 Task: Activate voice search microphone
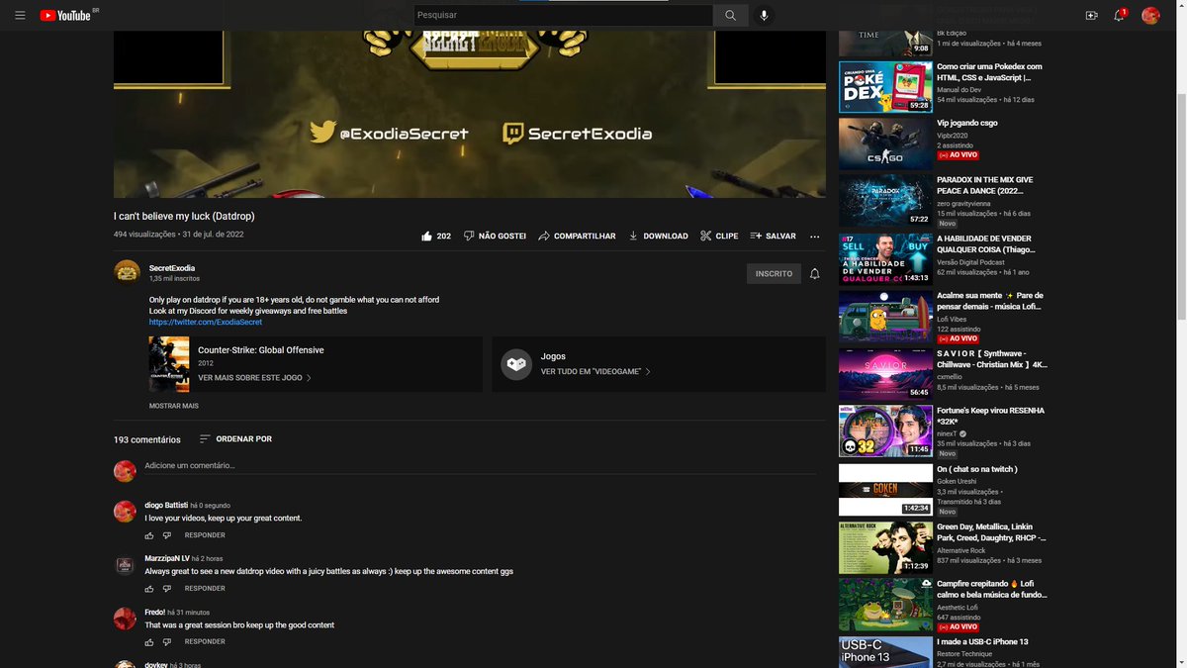coord(763,15)
